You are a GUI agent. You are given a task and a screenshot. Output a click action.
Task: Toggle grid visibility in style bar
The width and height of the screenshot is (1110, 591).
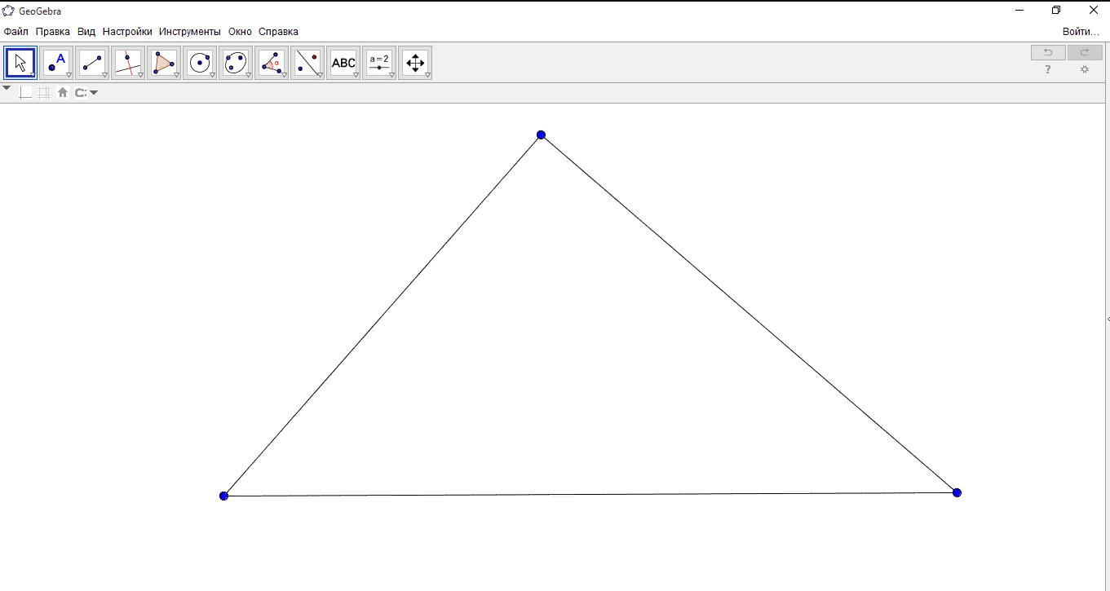point(44,93)
